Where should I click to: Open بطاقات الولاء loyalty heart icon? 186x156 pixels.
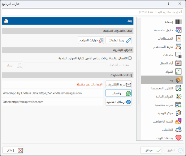pos(178,138)
